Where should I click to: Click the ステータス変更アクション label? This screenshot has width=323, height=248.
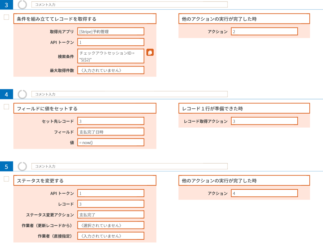pyautogui.click(x=50, y=215)
